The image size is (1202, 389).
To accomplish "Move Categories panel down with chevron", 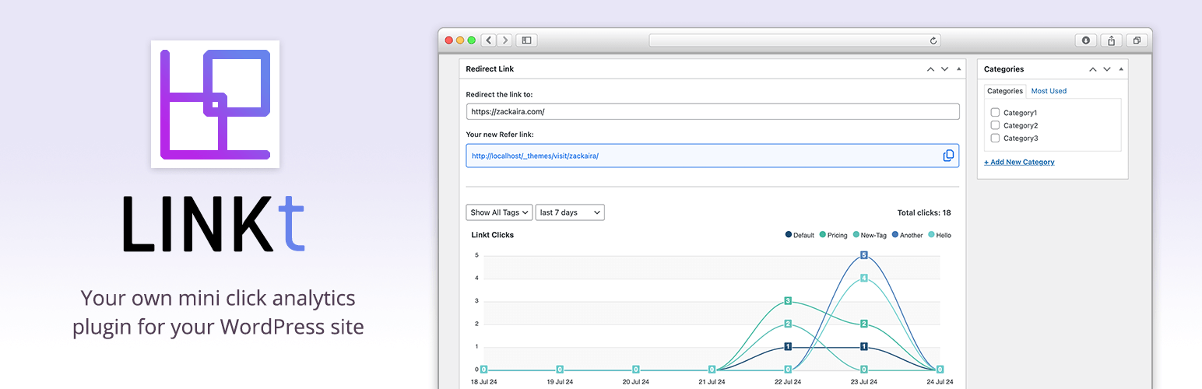I will [x=1107, y=69].
